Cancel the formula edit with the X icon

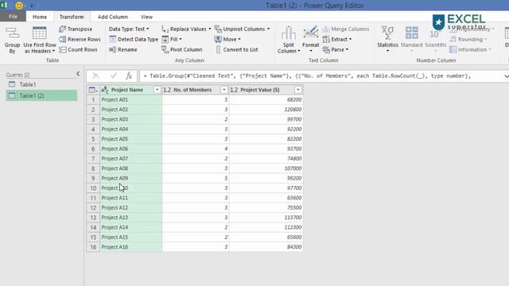95,76
